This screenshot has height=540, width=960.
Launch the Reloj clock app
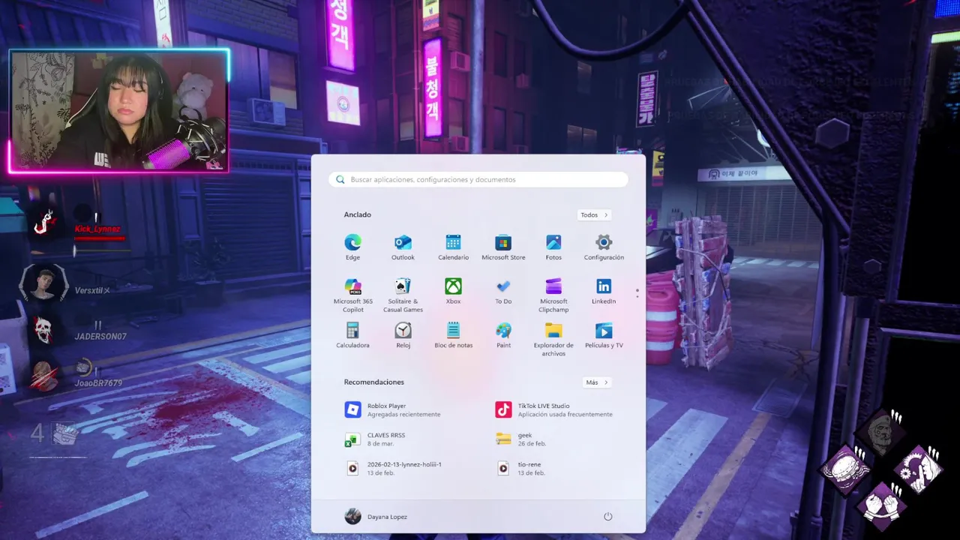point(403,336)
